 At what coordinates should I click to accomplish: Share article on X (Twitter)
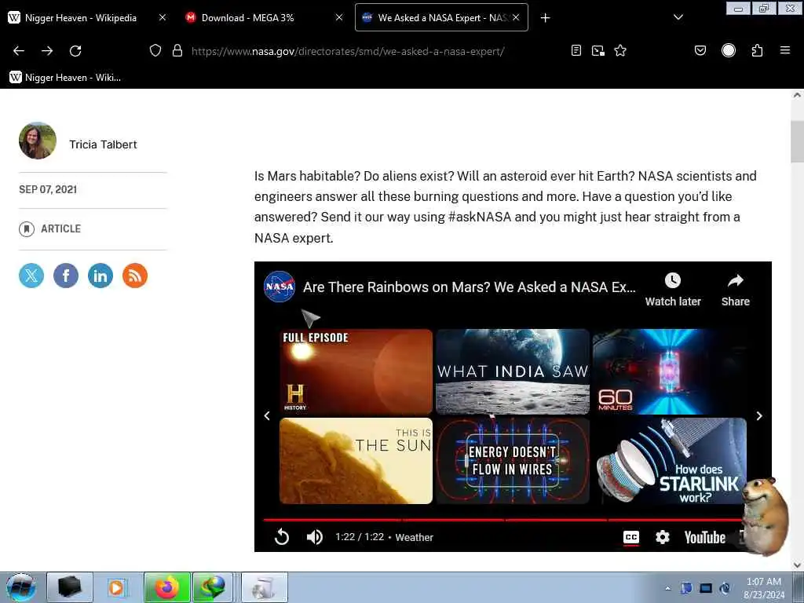point(31,276)
